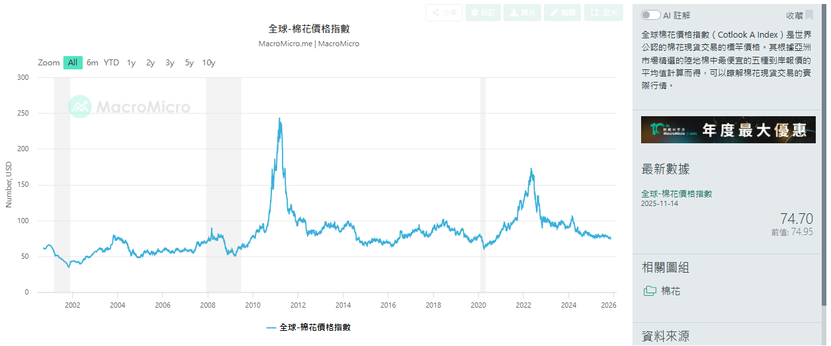831x346 pixels.
Task: Set zoom range to 6m
Action: click(x=93, y=63)
